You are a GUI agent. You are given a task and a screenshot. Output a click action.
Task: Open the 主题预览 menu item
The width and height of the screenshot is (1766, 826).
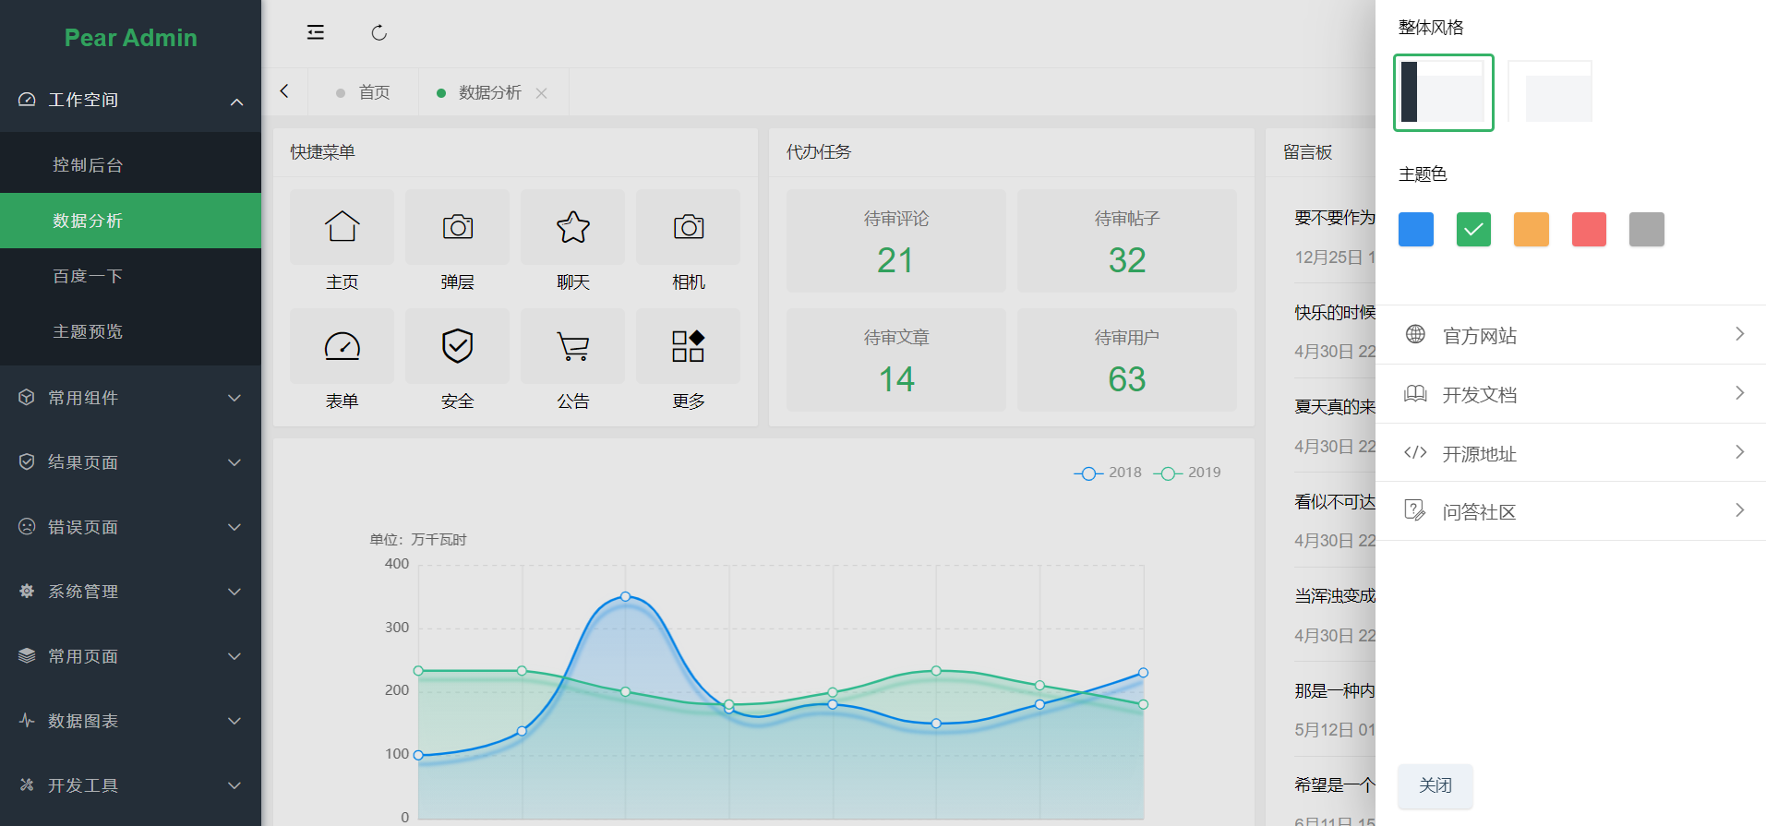click(x=130, y=331)
